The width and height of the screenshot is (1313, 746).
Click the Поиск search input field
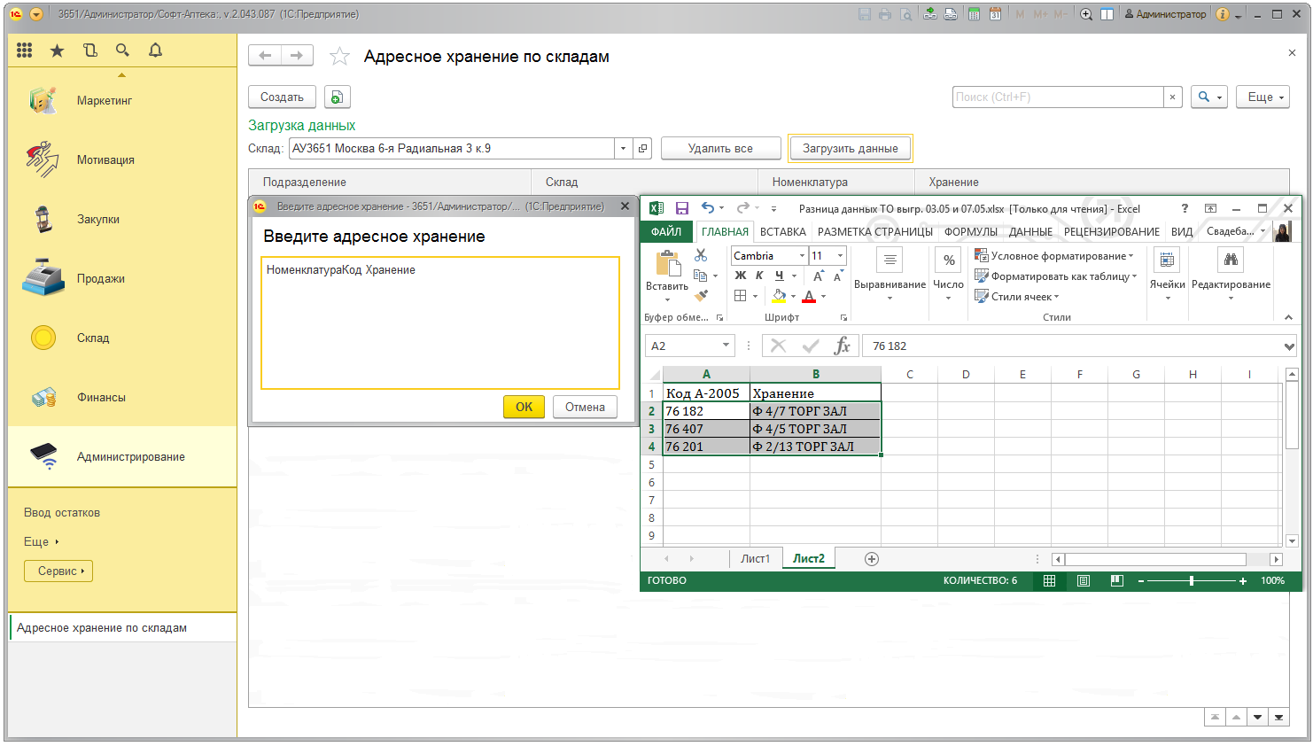[x=1057, y=97]
